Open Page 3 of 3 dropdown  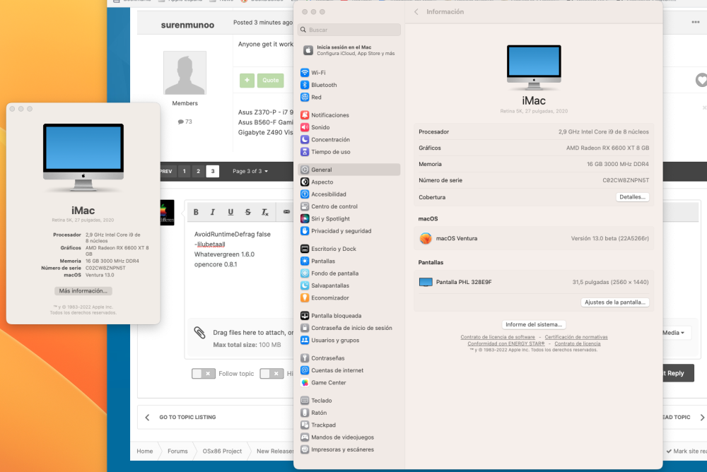pos(250,171)
